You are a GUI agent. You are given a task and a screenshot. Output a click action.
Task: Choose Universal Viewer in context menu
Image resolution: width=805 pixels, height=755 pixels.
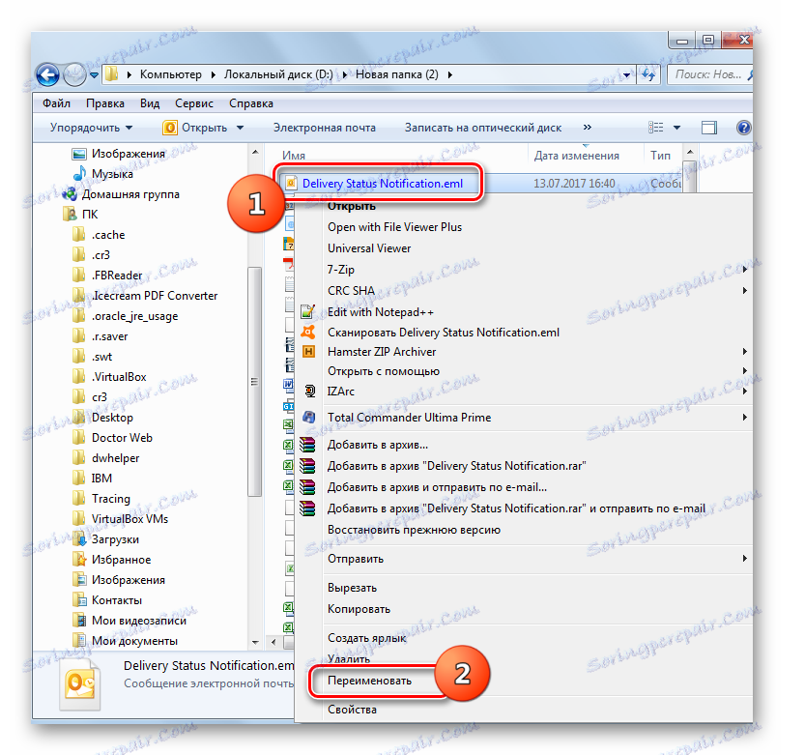coord(369,248)
